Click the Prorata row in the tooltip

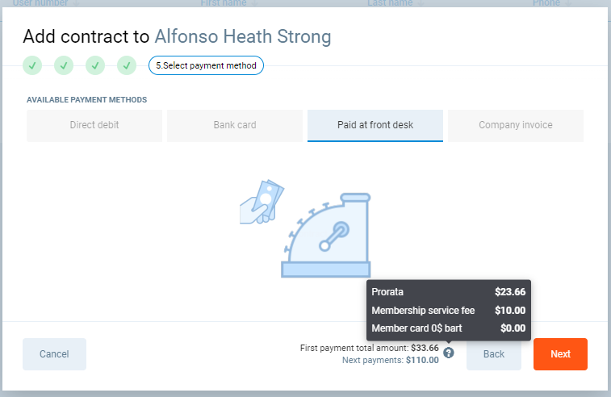(448, 292)
